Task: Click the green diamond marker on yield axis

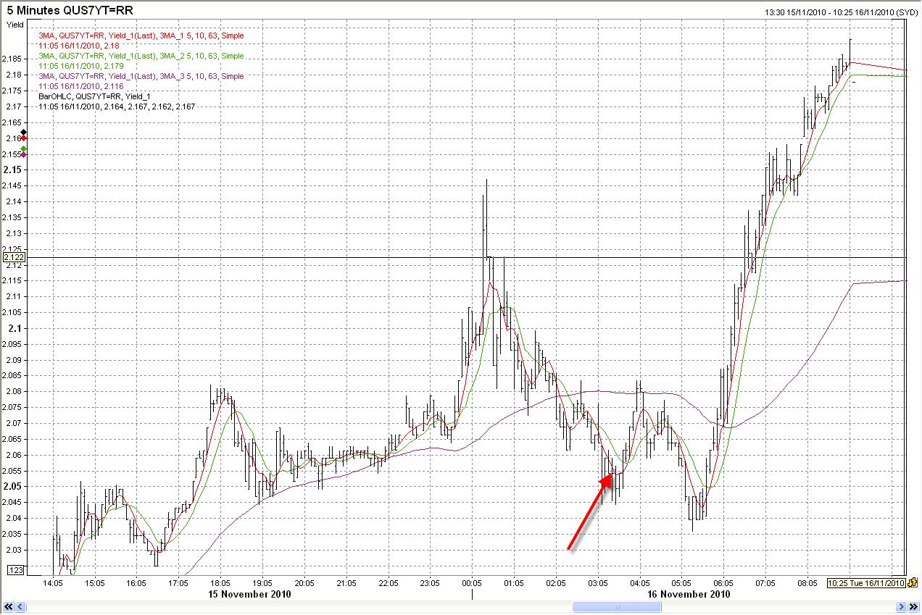Action: [x=24, y=148]
